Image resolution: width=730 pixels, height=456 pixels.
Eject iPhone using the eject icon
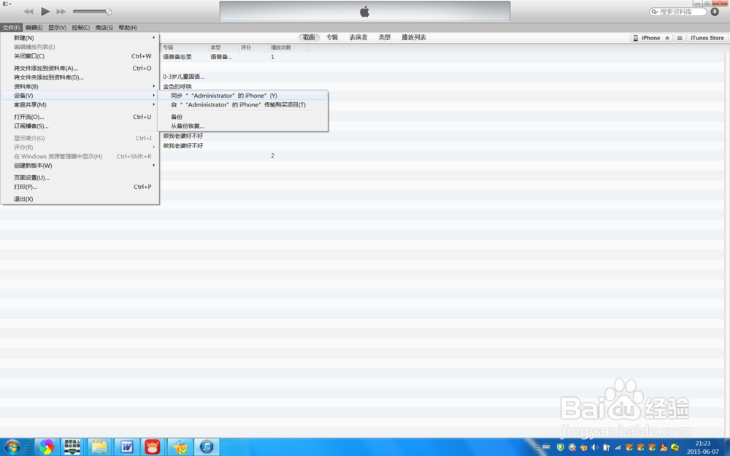(667, 38)
